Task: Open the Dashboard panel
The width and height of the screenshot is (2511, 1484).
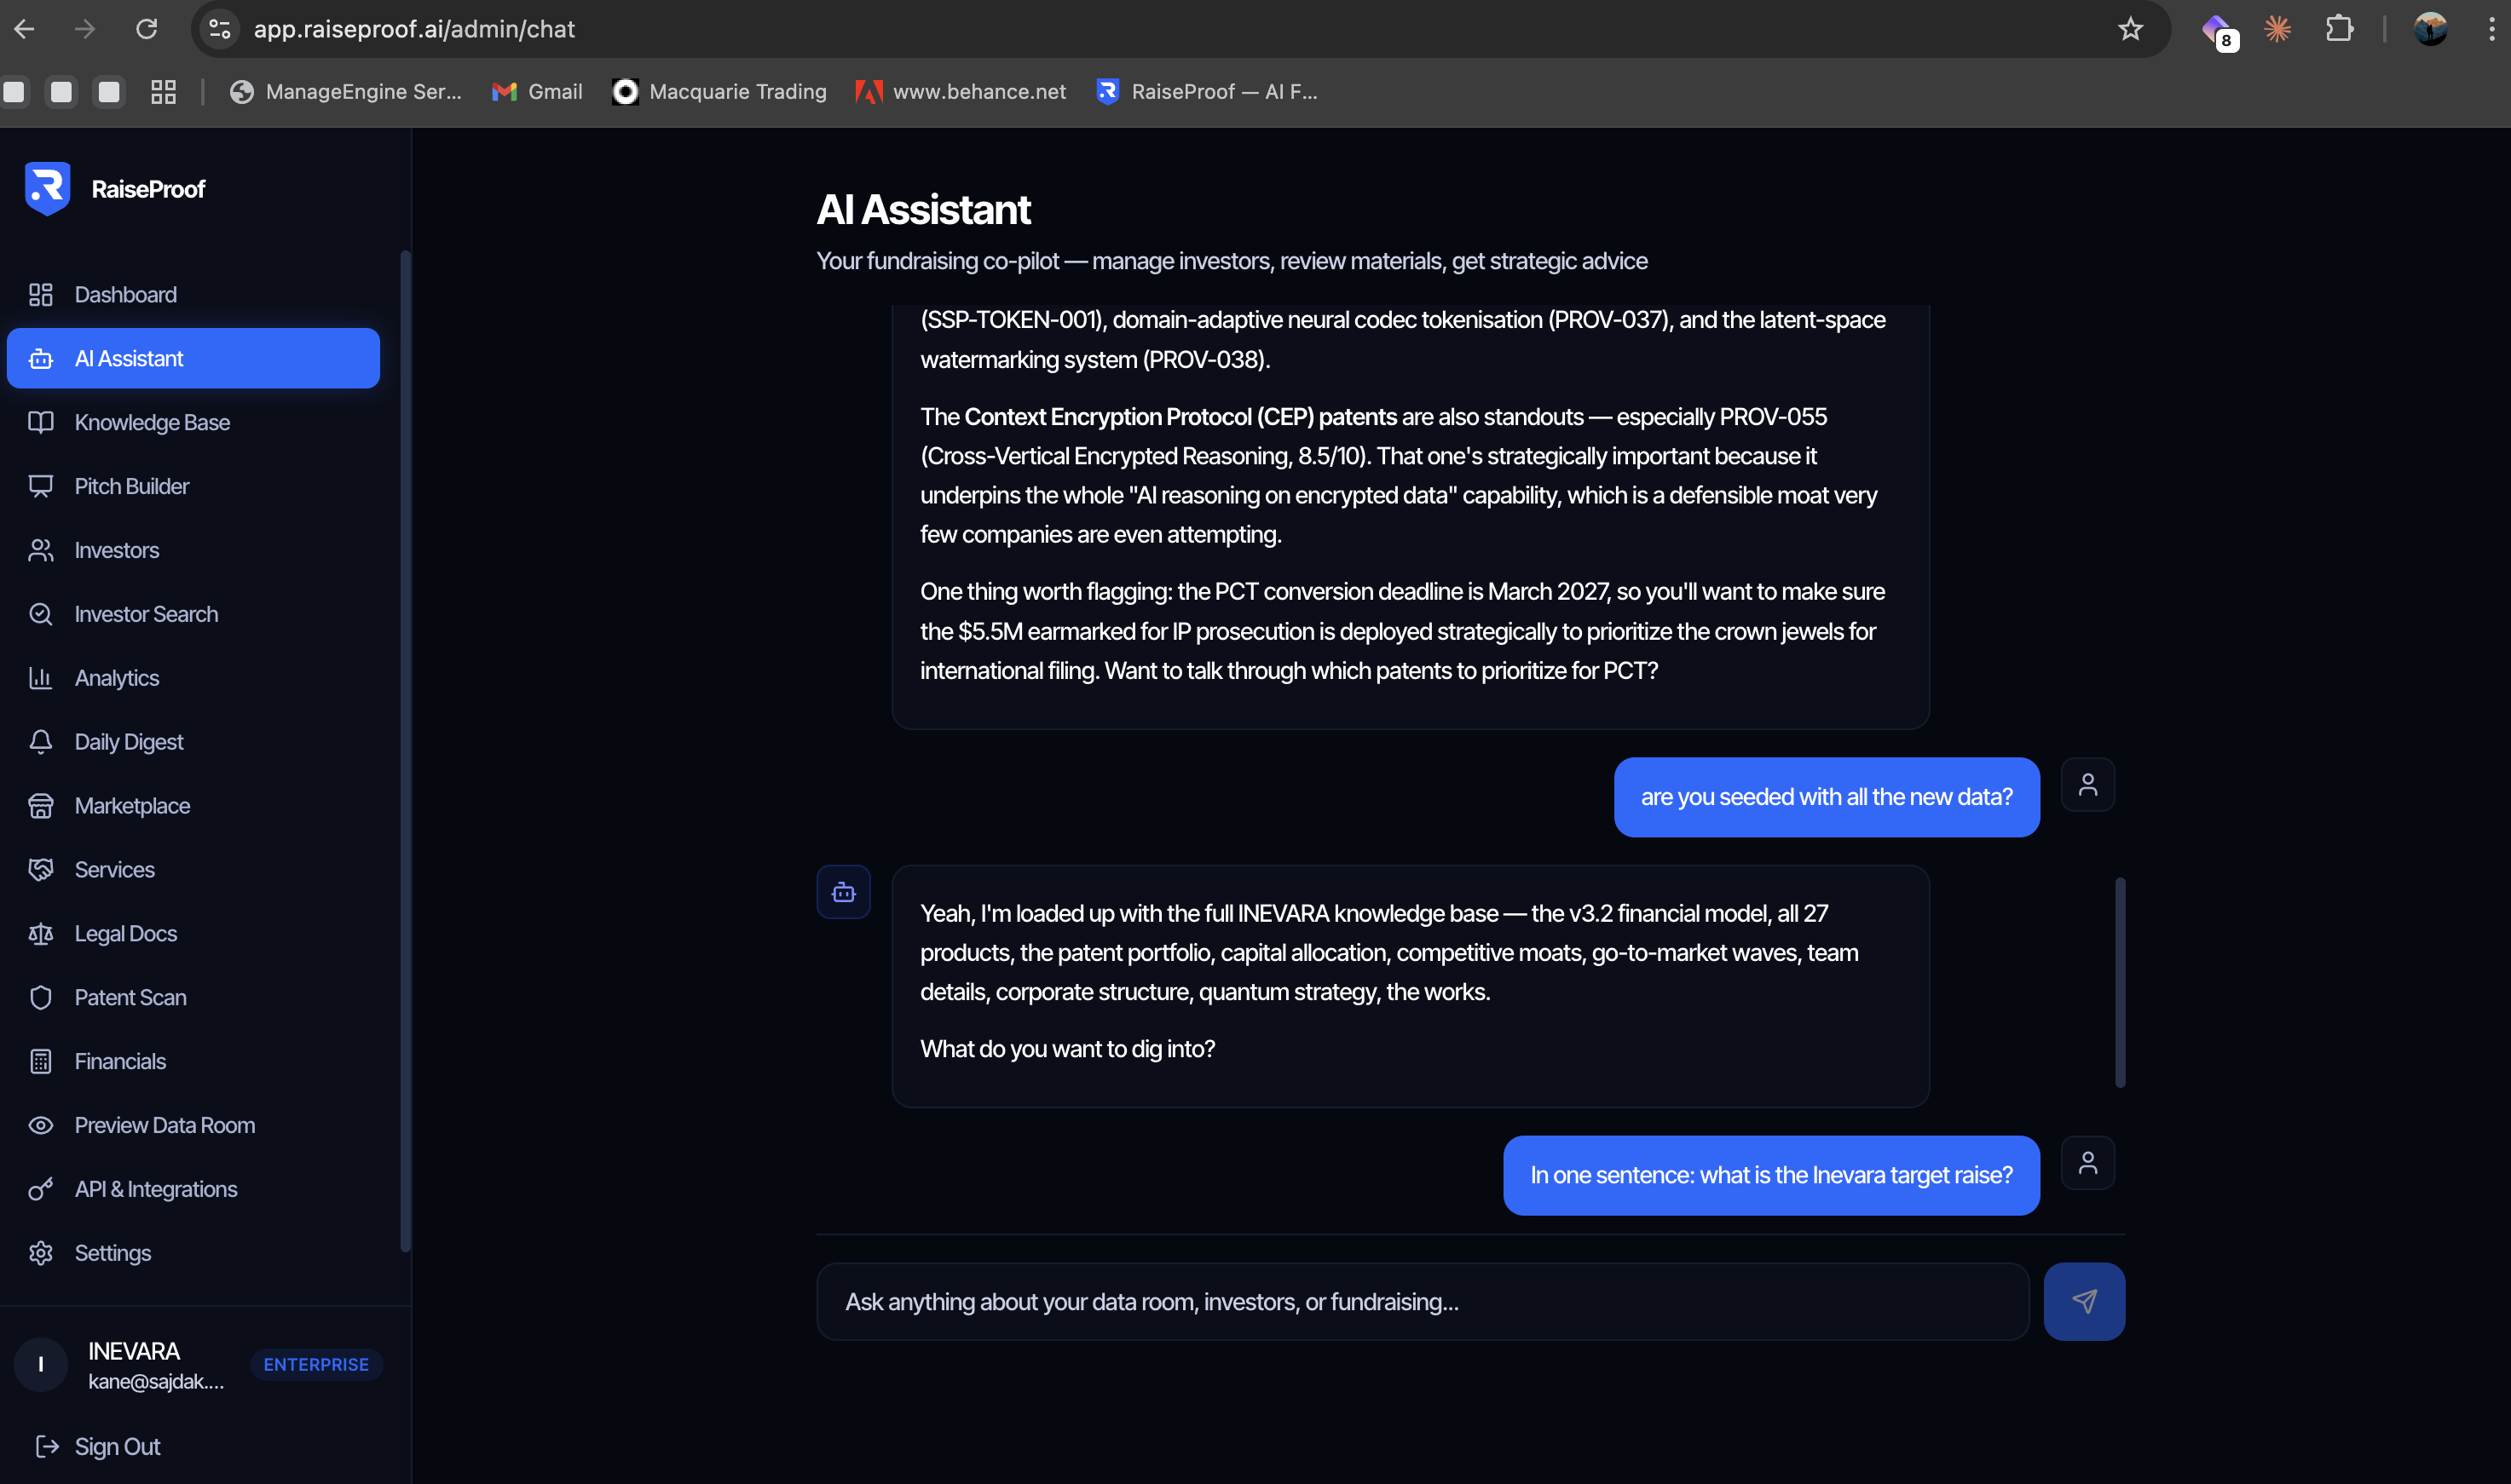Action: pos(125,294)
